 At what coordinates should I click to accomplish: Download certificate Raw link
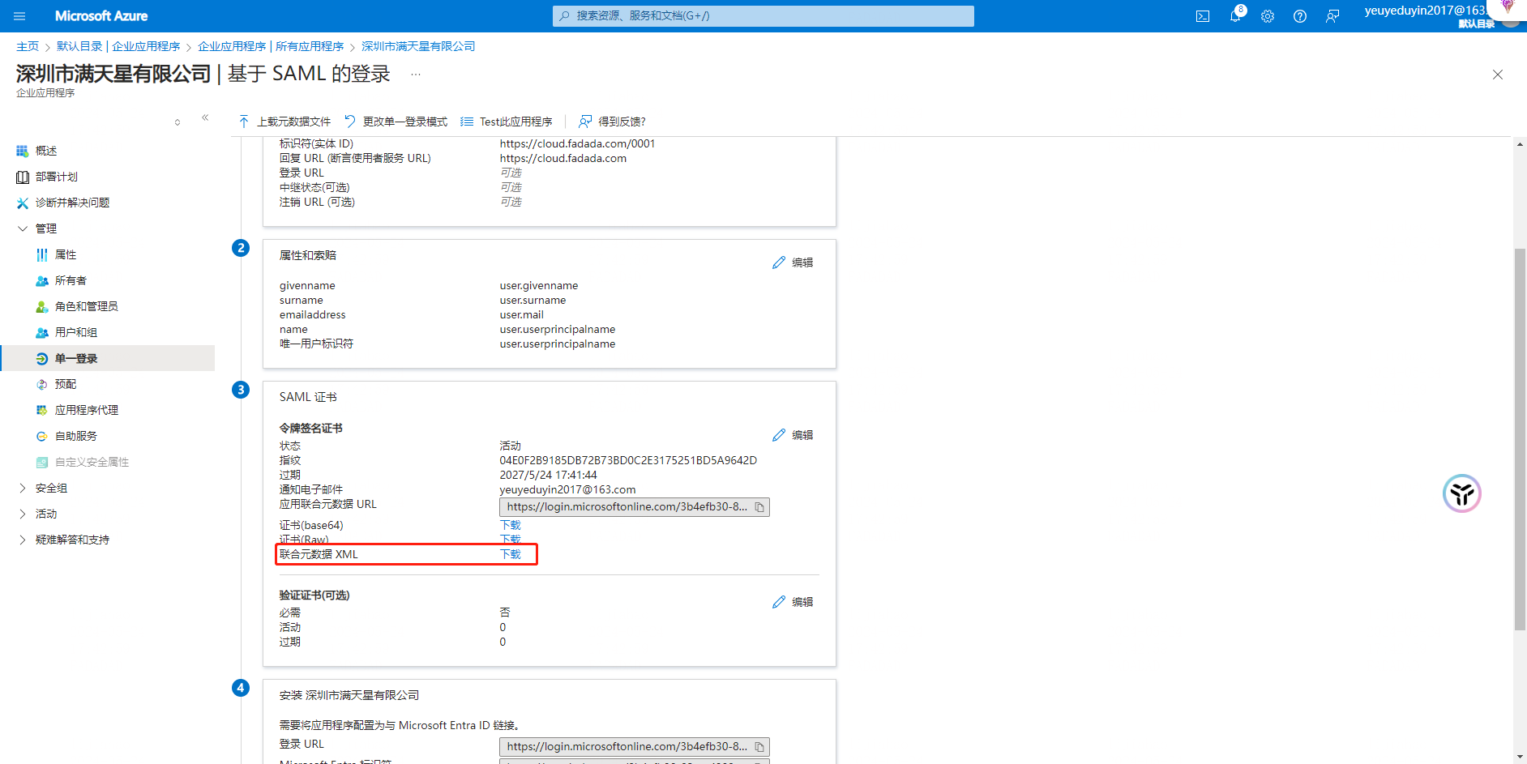511,539
